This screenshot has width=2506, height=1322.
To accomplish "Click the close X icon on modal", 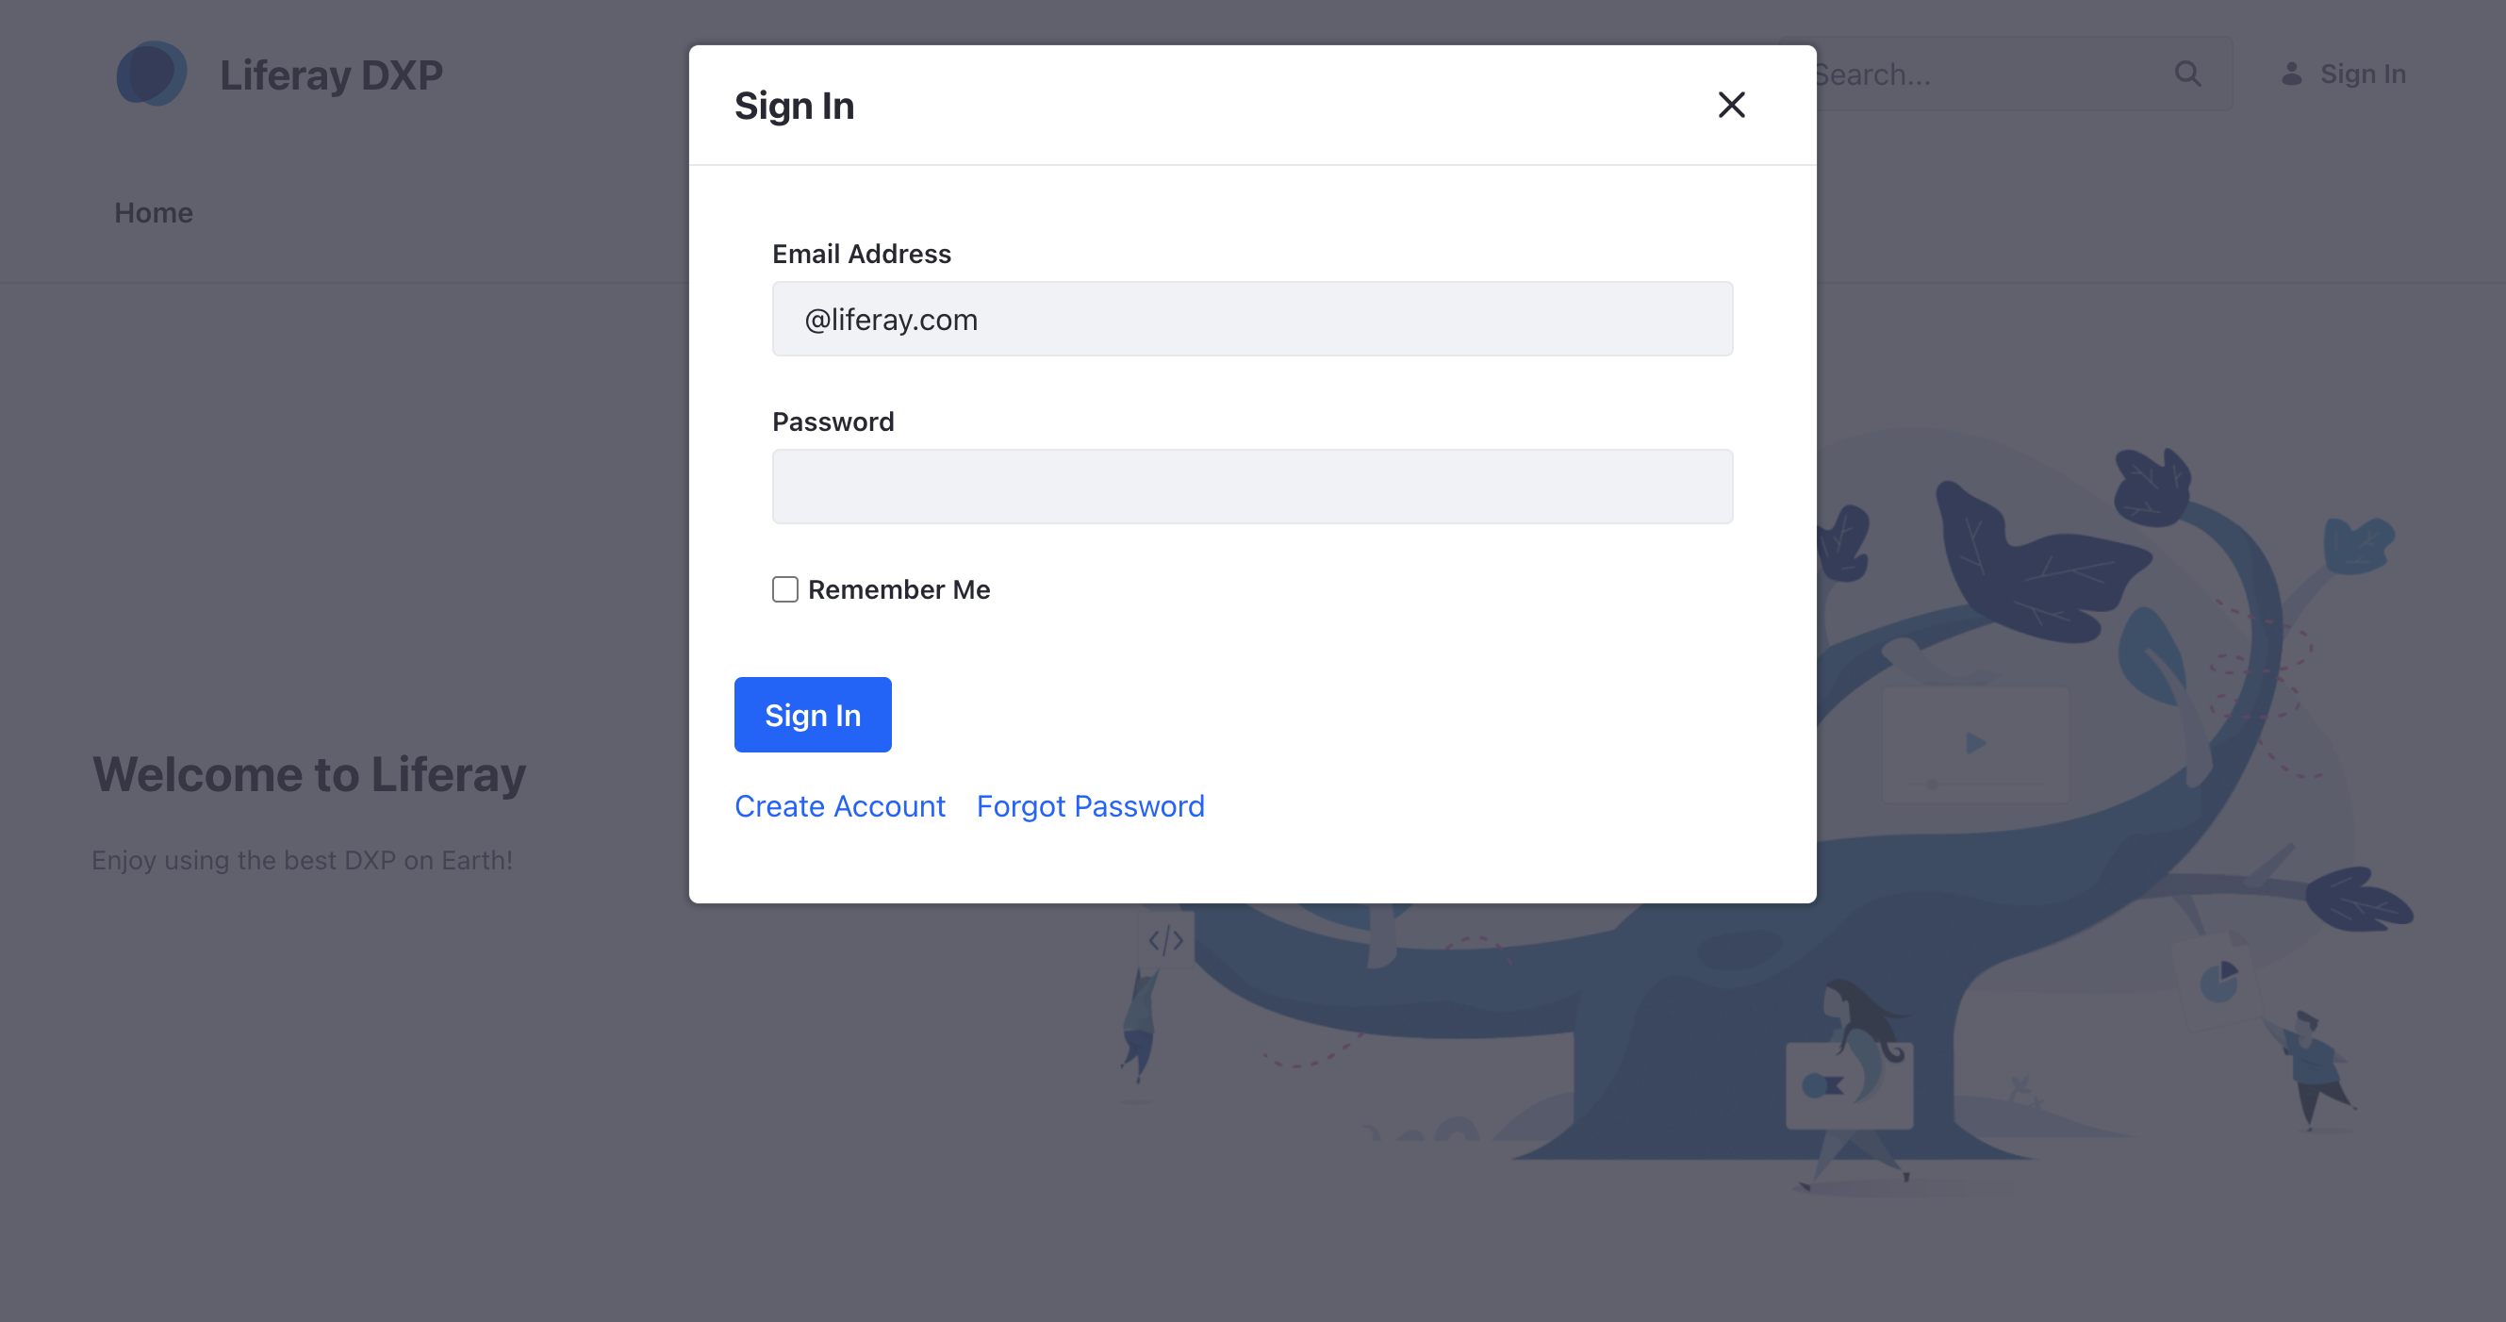I will 1734,105.
